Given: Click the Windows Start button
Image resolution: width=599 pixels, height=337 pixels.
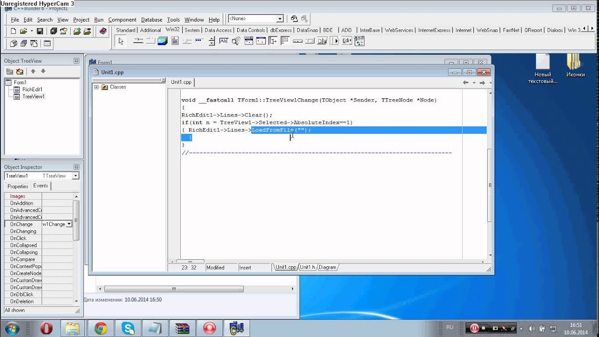Looking at the screenshot, I should (x=11, y=328).
